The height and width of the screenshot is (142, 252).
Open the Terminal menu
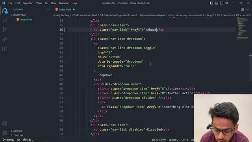(63, 3)
